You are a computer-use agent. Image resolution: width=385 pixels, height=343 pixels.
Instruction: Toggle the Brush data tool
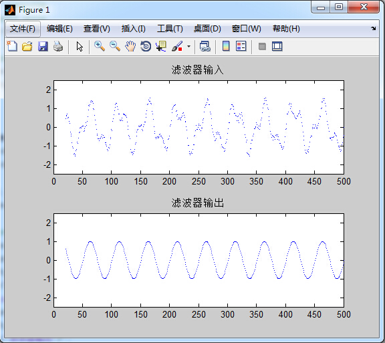tap(177, 46)
